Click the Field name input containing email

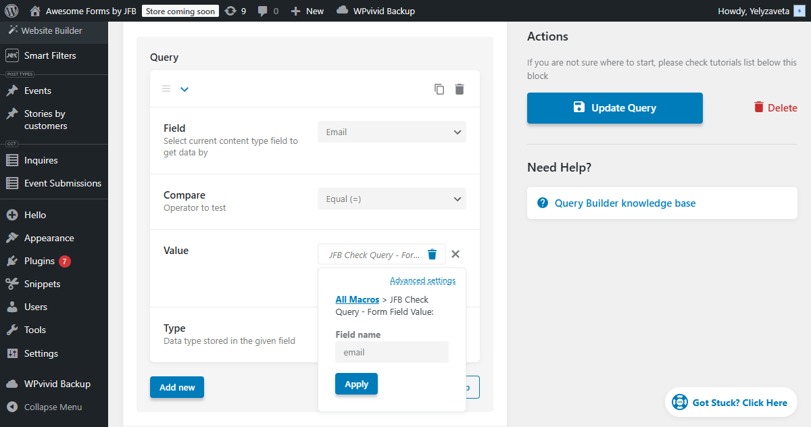[x=392, y=352]
